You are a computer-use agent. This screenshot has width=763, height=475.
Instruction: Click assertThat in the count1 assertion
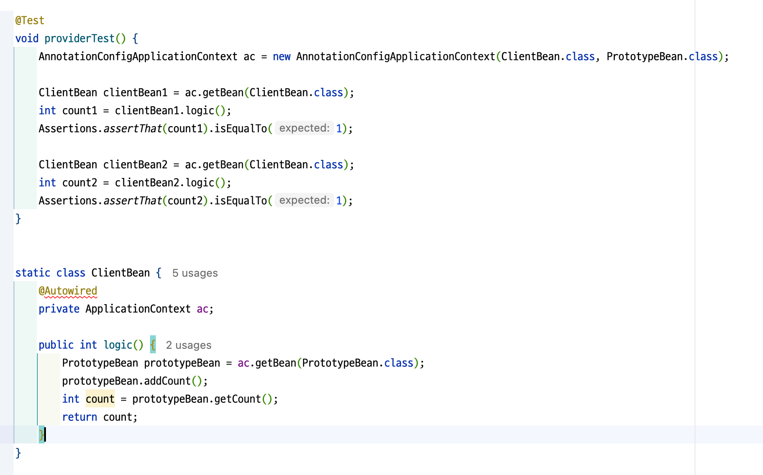133,129
